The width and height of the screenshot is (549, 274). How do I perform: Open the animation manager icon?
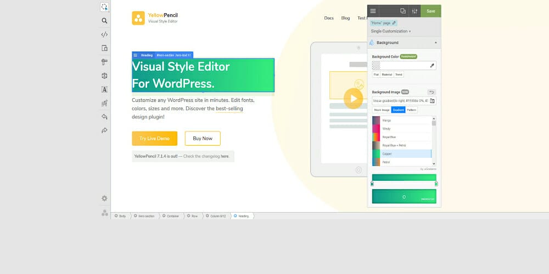tap(104, 103)
